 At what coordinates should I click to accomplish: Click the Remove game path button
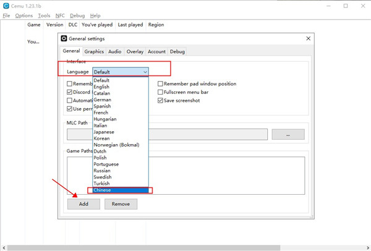(121, 204)
